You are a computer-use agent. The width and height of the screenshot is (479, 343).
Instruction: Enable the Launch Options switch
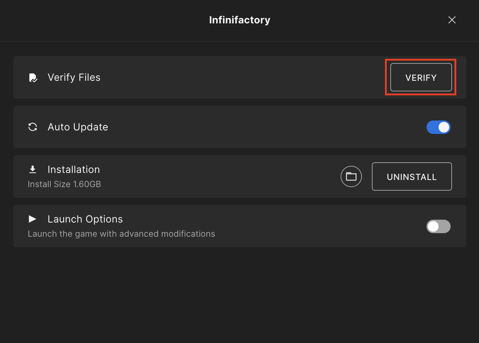438,226
